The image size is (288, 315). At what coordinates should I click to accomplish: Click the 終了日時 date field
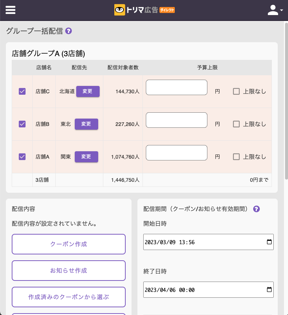click(x=208, y=290)
